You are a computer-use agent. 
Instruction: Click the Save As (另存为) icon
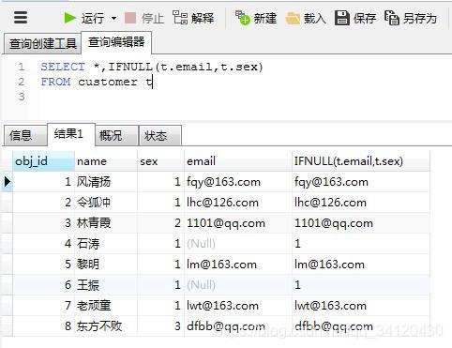click(392, 18)
